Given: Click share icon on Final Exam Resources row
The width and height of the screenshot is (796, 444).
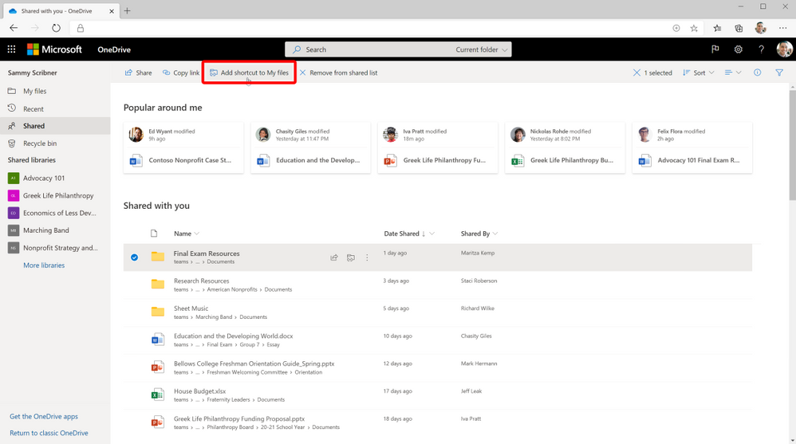Looking at the screenshot, I should click(x=334, y=257).
